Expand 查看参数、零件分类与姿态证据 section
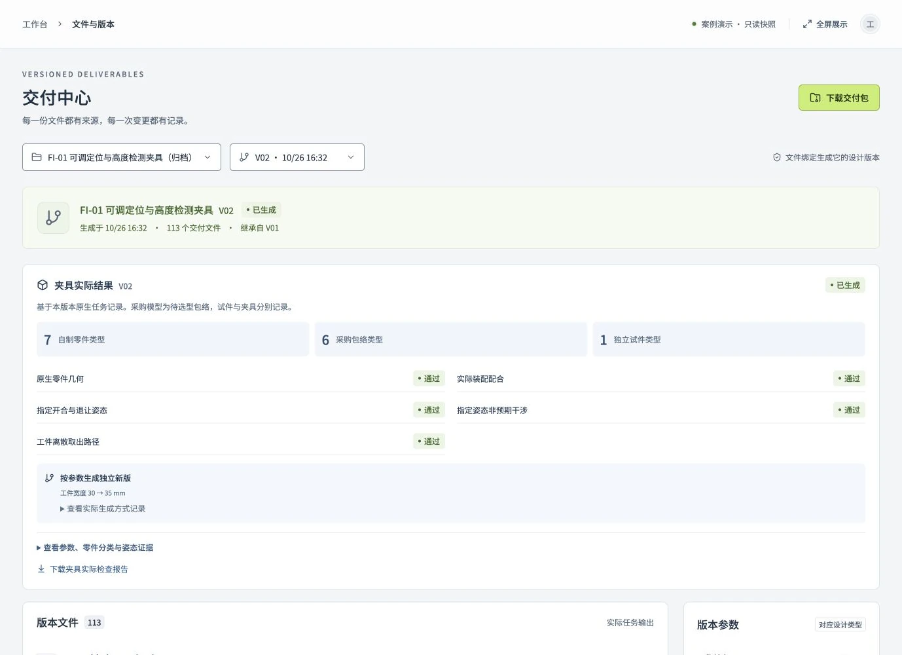 (x=95, y=548)
